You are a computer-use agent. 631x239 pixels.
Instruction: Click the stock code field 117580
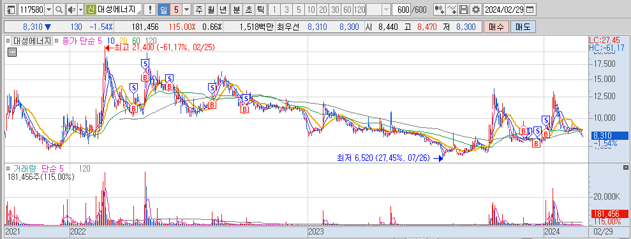point(32,10)
